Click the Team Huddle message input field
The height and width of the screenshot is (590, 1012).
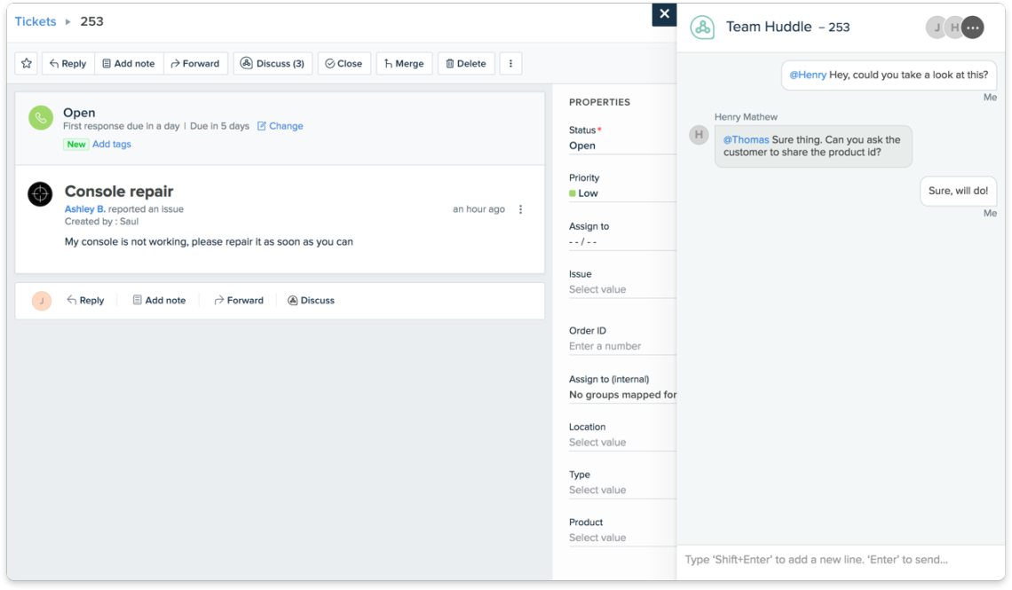tap(834, 559)
